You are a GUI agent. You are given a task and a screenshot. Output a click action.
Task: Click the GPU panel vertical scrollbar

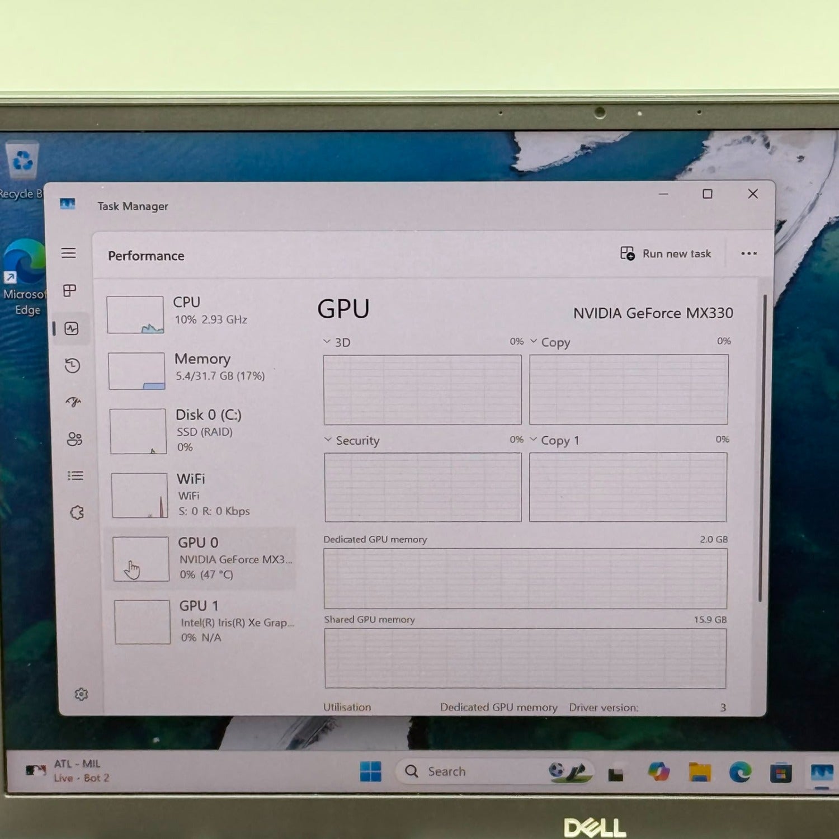tap(761, 447)
